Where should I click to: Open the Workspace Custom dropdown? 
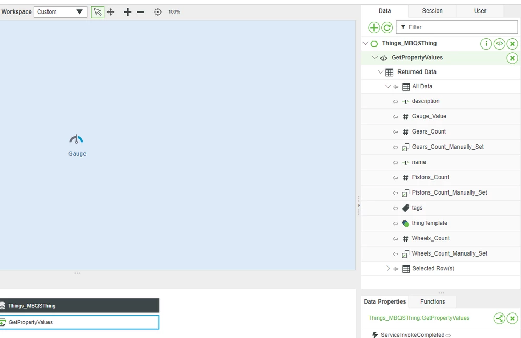(x=60, y=12)
